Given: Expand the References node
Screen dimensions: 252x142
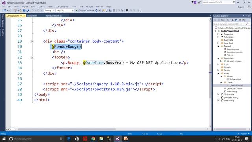Looking at the screenshot, I should point(218,37).
